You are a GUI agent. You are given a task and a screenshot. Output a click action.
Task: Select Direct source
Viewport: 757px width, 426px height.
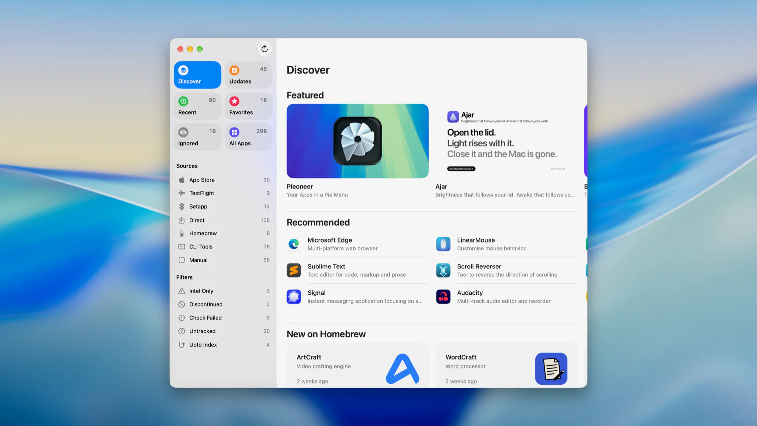pyautogui.click(x=224, y=220)
